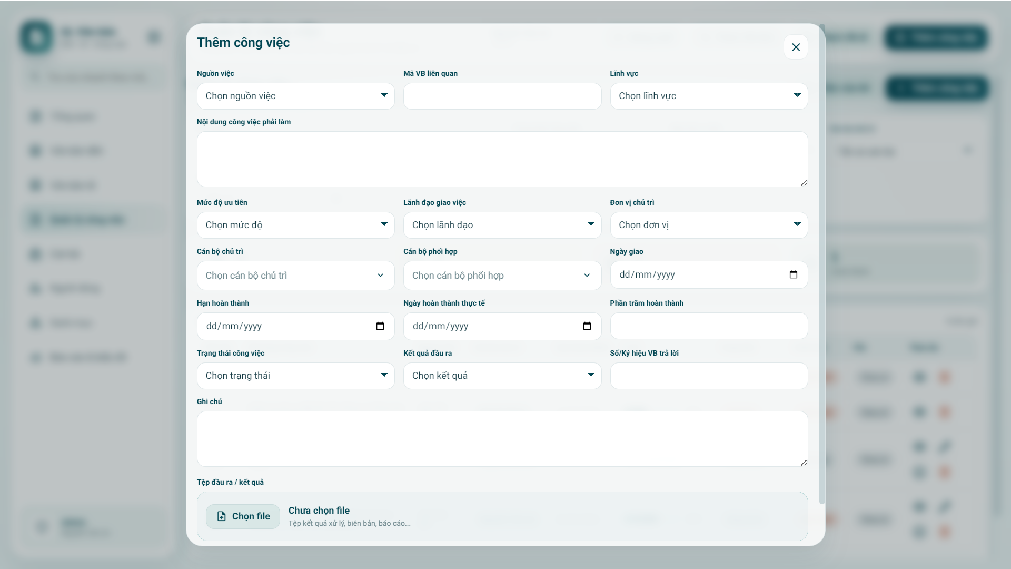The width and height of the screenshot is (1011, 569).
Task: Open the Chọn trạng thái dropdown
Action: point(295,376)
